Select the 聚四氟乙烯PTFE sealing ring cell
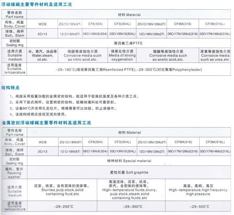Image resolution: width=234 pixels, height=215 pixels. 128,43
